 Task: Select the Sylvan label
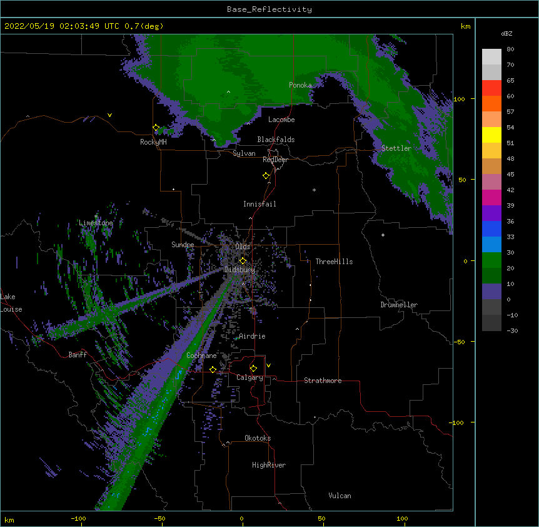tap(244, 153)
